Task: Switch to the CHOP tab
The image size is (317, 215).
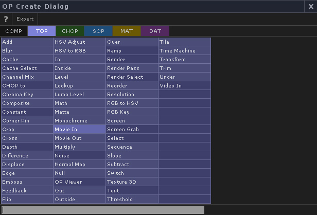Action: 70,31
